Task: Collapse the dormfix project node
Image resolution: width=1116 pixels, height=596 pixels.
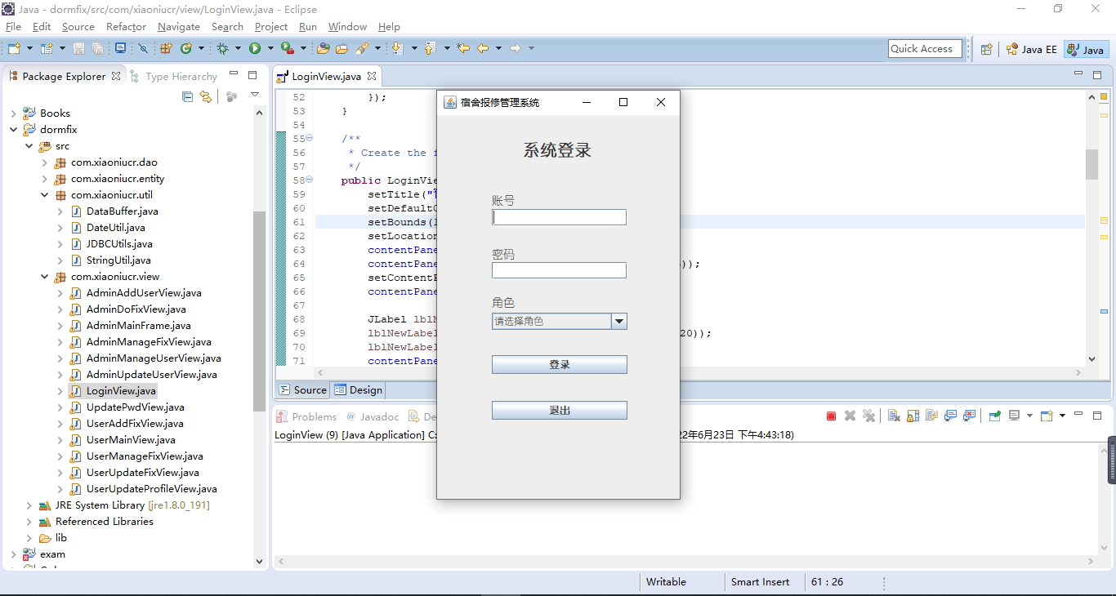Action: [x=13, y=130]
